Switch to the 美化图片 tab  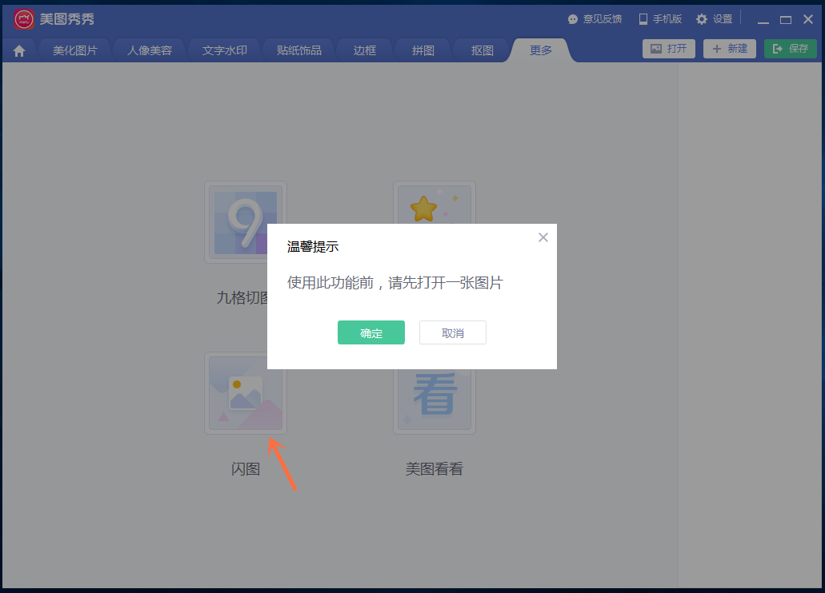(74, 49)
